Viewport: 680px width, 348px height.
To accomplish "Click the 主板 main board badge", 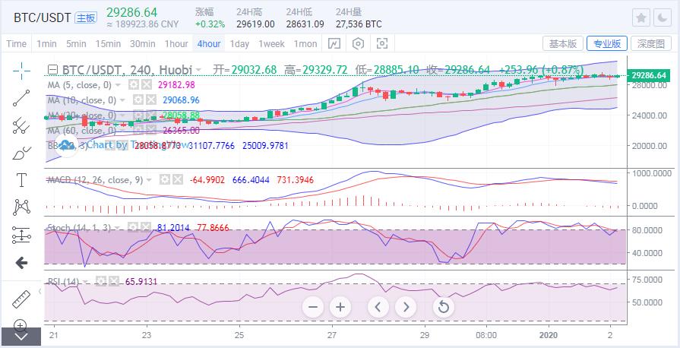I will (86, 17).
